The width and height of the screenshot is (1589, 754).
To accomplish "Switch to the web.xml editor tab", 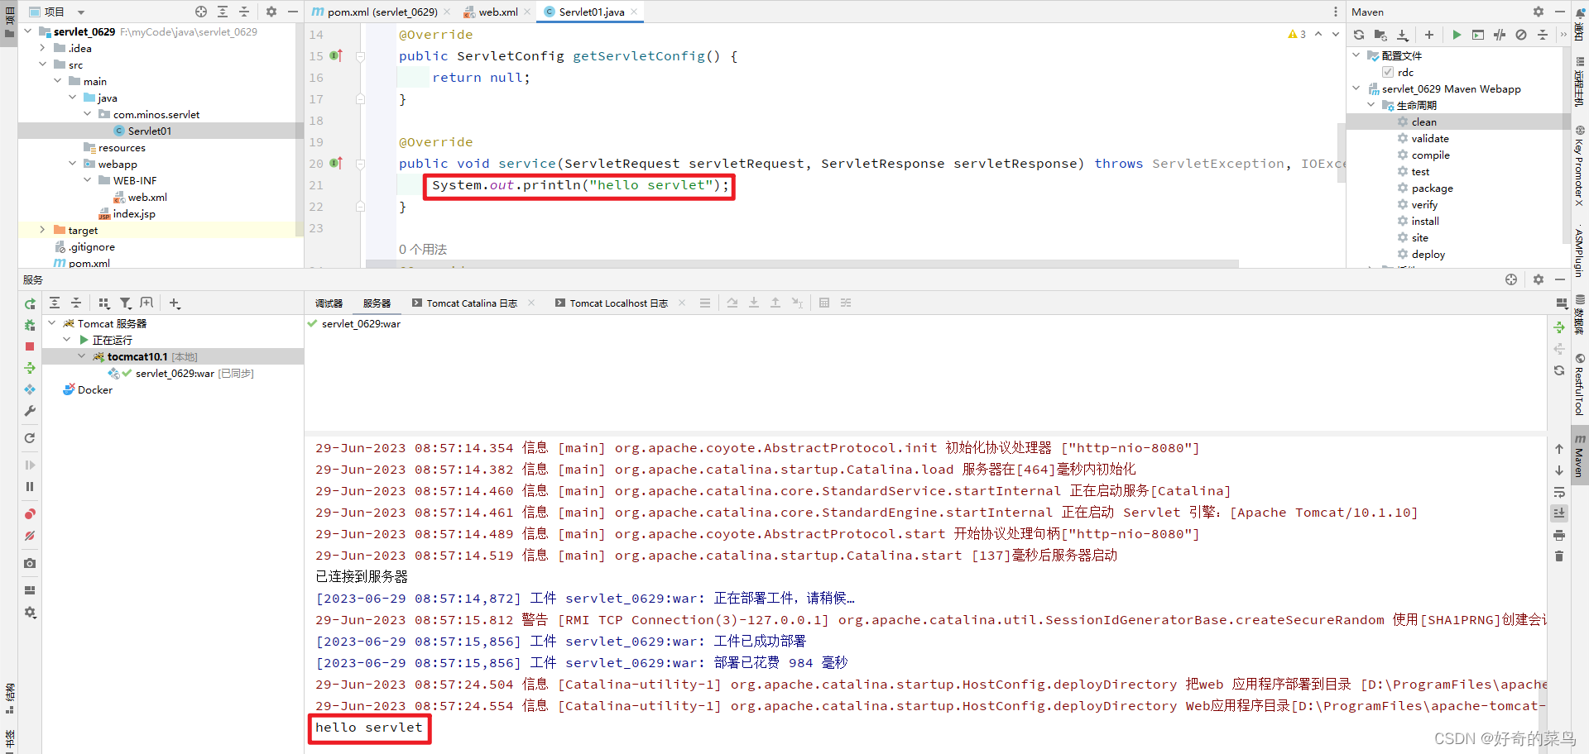I will (497, 12).
